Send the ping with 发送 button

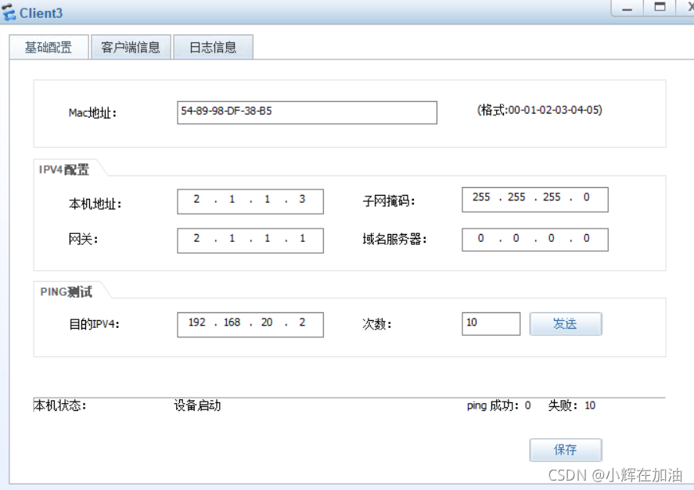point(566,323)
